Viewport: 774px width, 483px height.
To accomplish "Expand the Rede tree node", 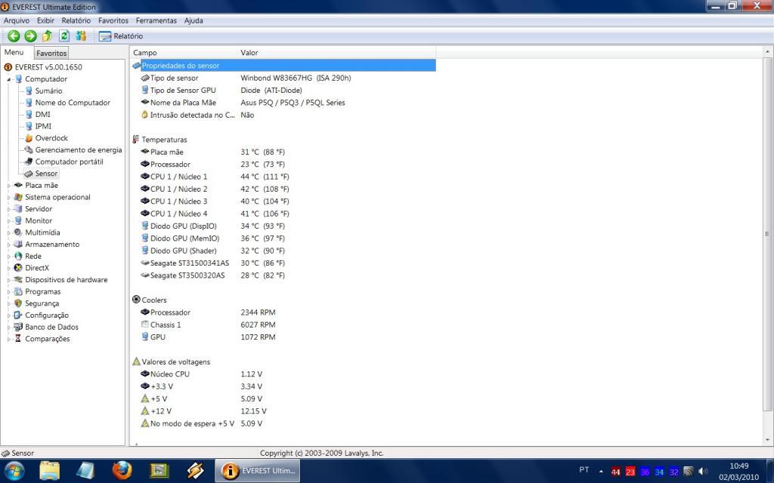I will [9, 257].
